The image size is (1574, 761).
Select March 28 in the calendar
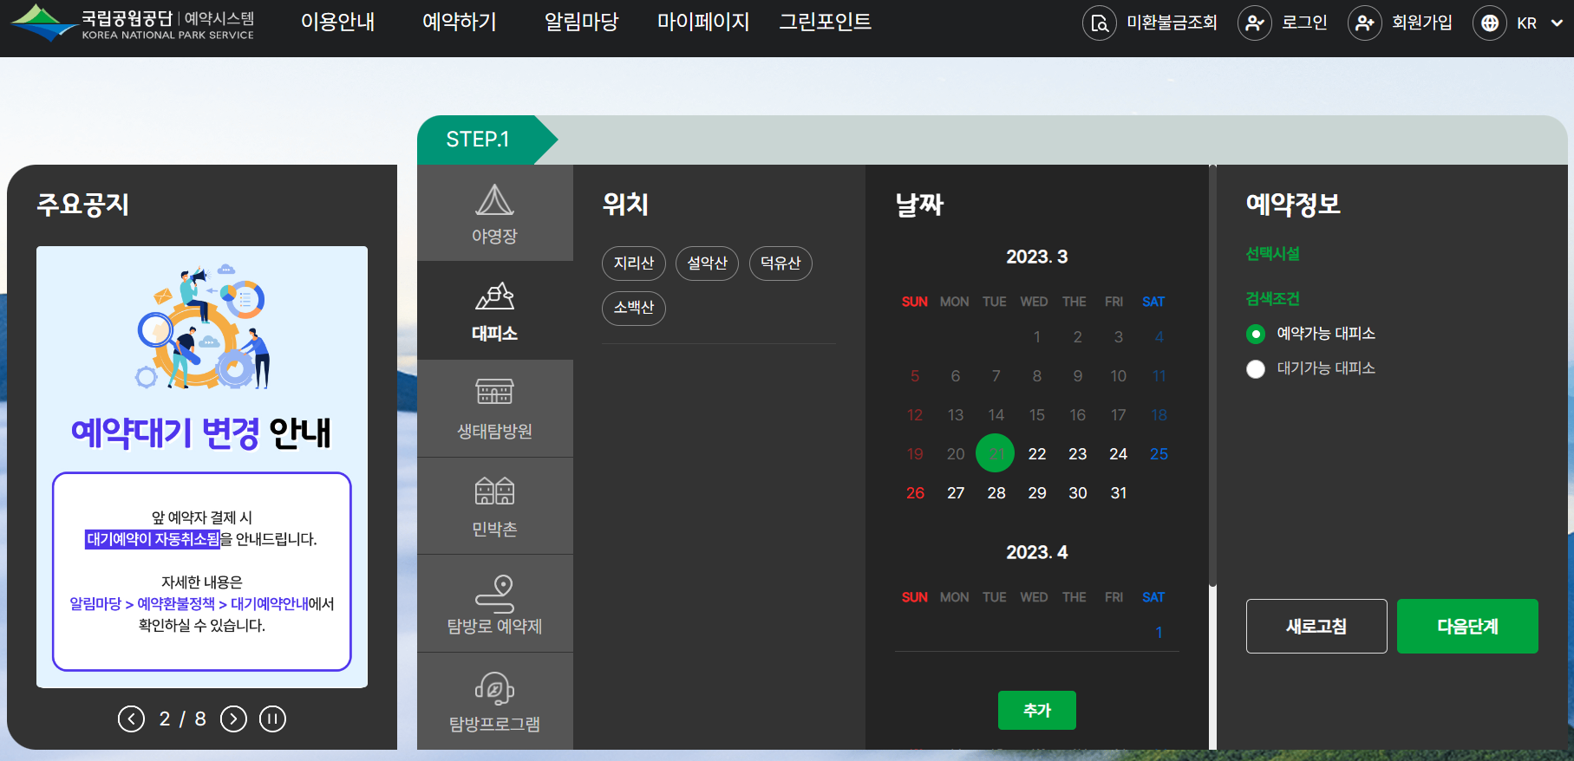(x=996, y=493)
